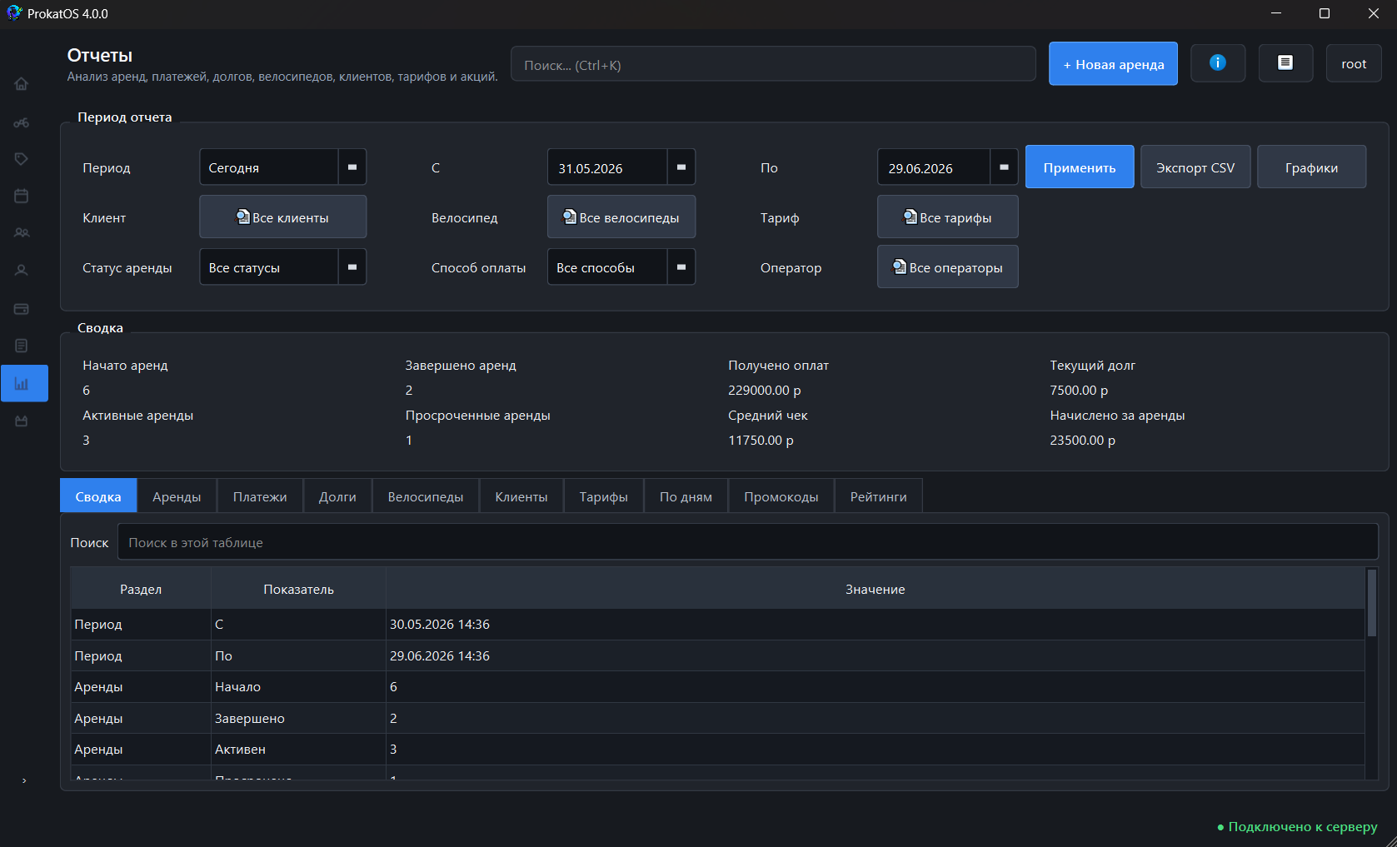
Task: Select the Активен row in the table
Action: click(x=717, y=749)
